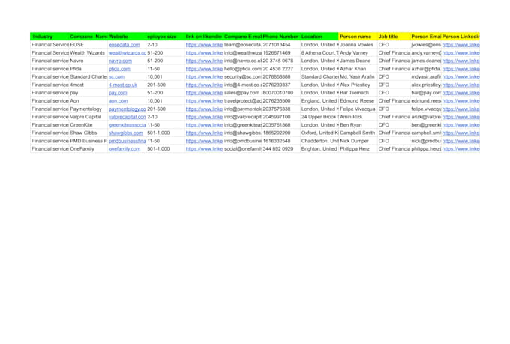Click the paymentology website link
The height and width of the screenshot is (344, 510).
127,109
